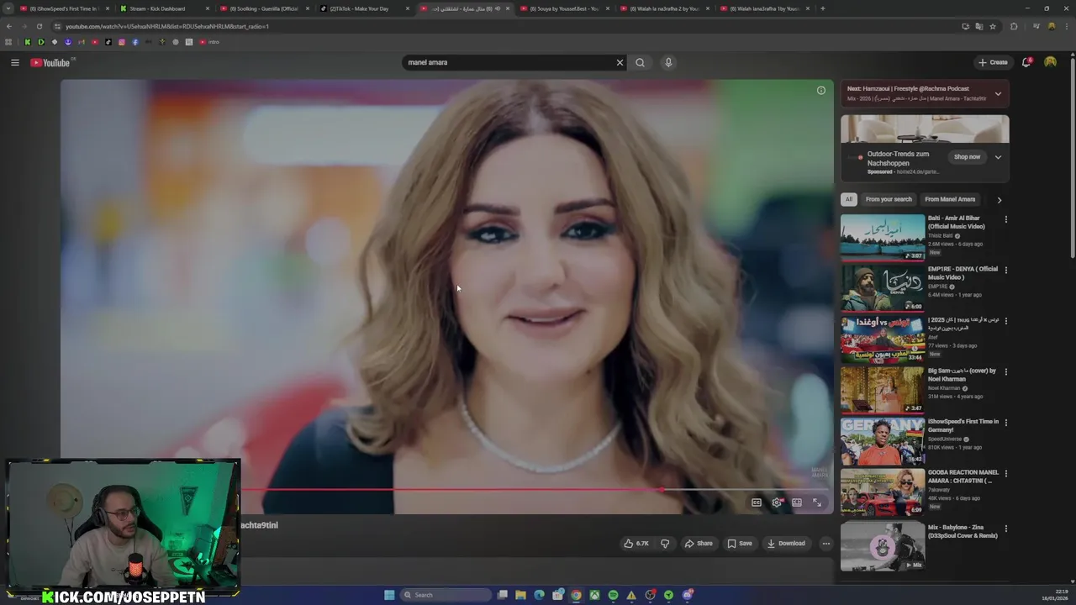This screenshot has width=1076, height=605.
Task: Go to YouTube home via logo
Action: pyautogui.click(x=50, y=62)
